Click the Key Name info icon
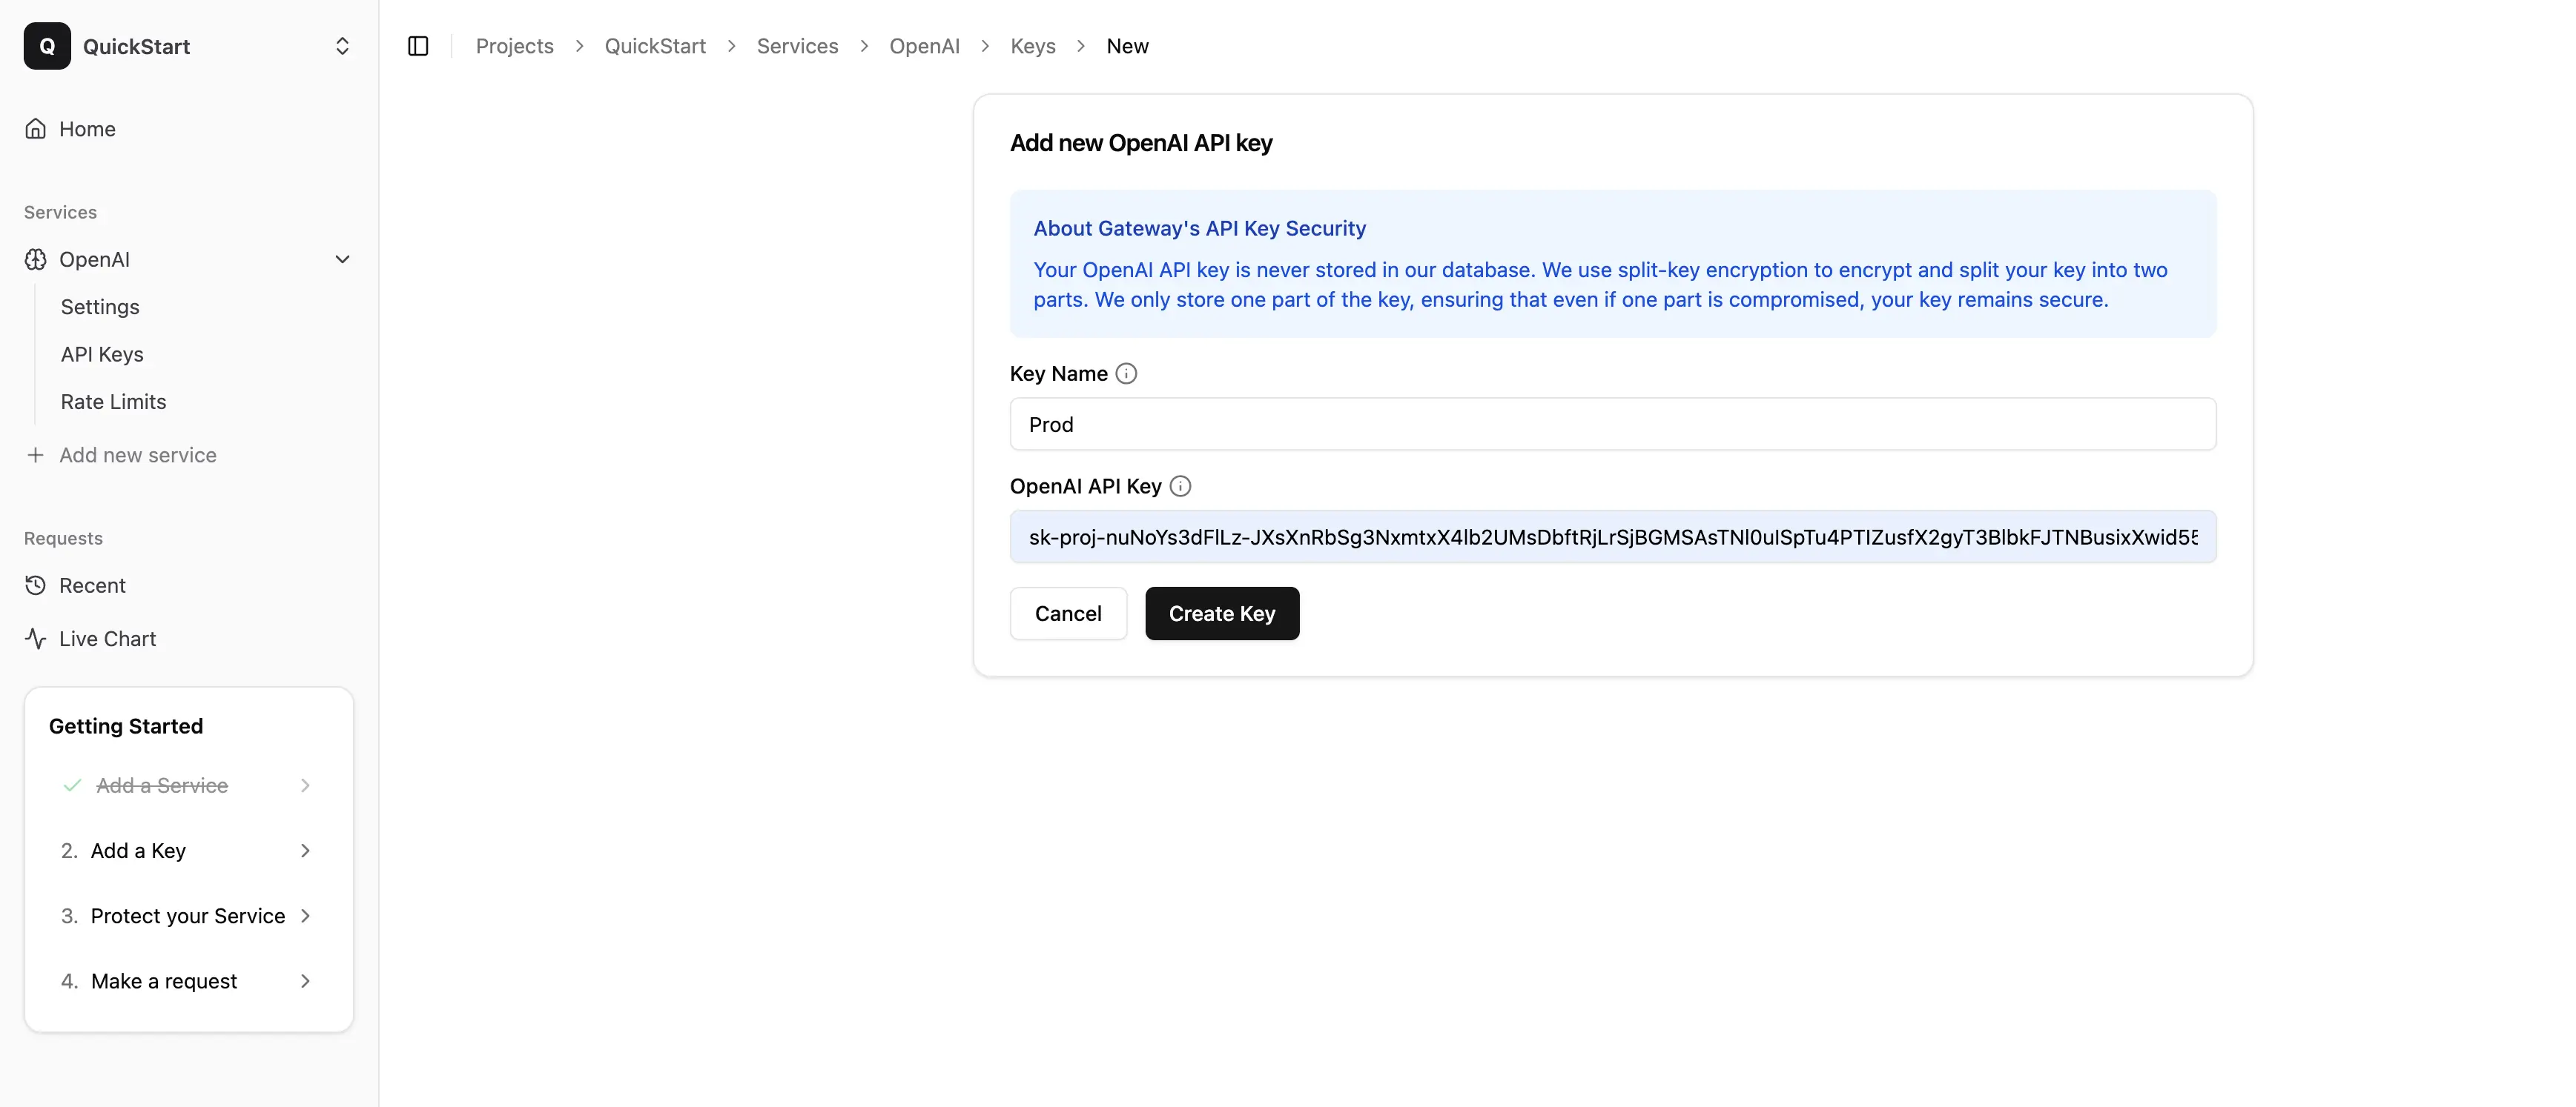This screenshot has width=2576, height=1107. tap(1126, 373)
